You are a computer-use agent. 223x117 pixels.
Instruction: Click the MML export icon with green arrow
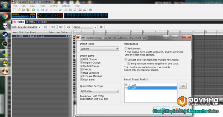point(85,10)
